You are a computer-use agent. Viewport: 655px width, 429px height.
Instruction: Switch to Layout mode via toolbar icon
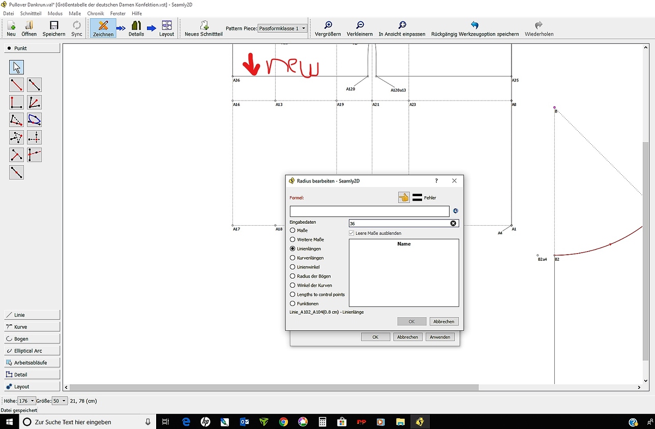pos(167,28)
